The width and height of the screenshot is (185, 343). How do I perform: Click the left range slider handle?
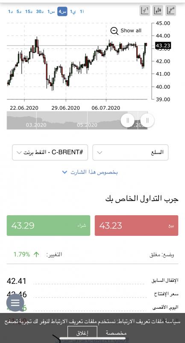coord(128,120)
